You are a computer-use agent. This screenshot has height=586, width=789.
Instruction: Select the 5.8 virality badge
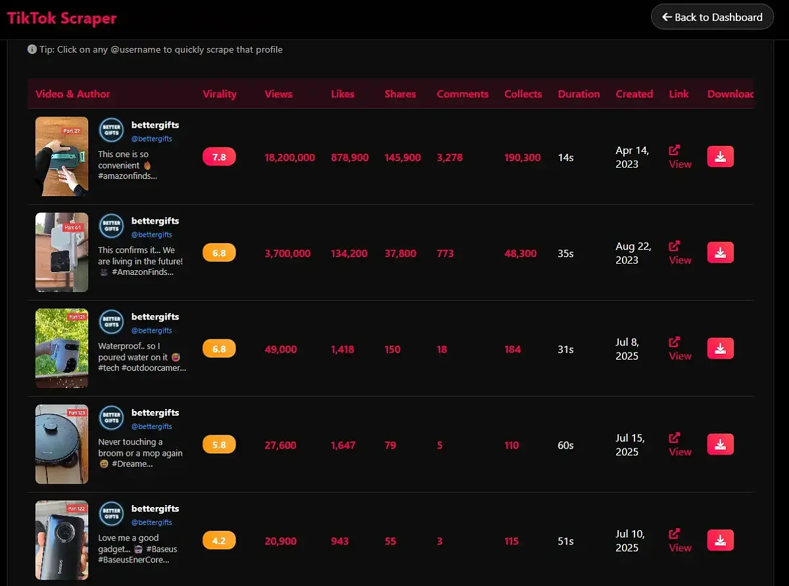pos(219,445)
